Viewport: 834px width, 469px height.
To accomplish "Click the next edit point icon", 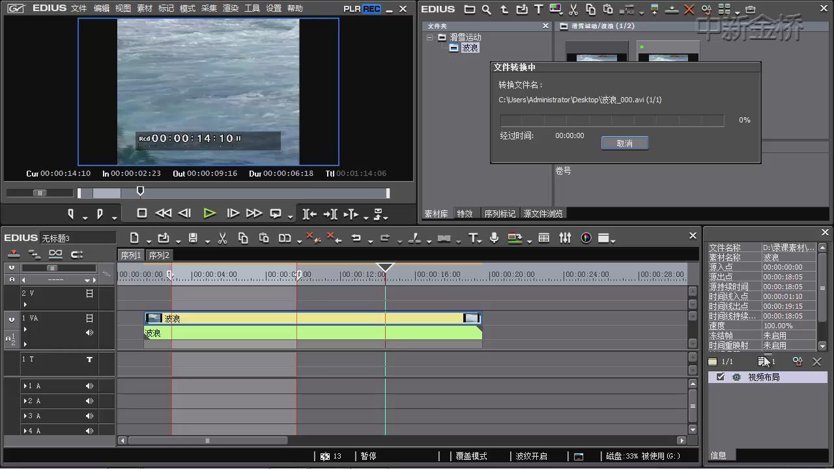I will pos(330,214).
